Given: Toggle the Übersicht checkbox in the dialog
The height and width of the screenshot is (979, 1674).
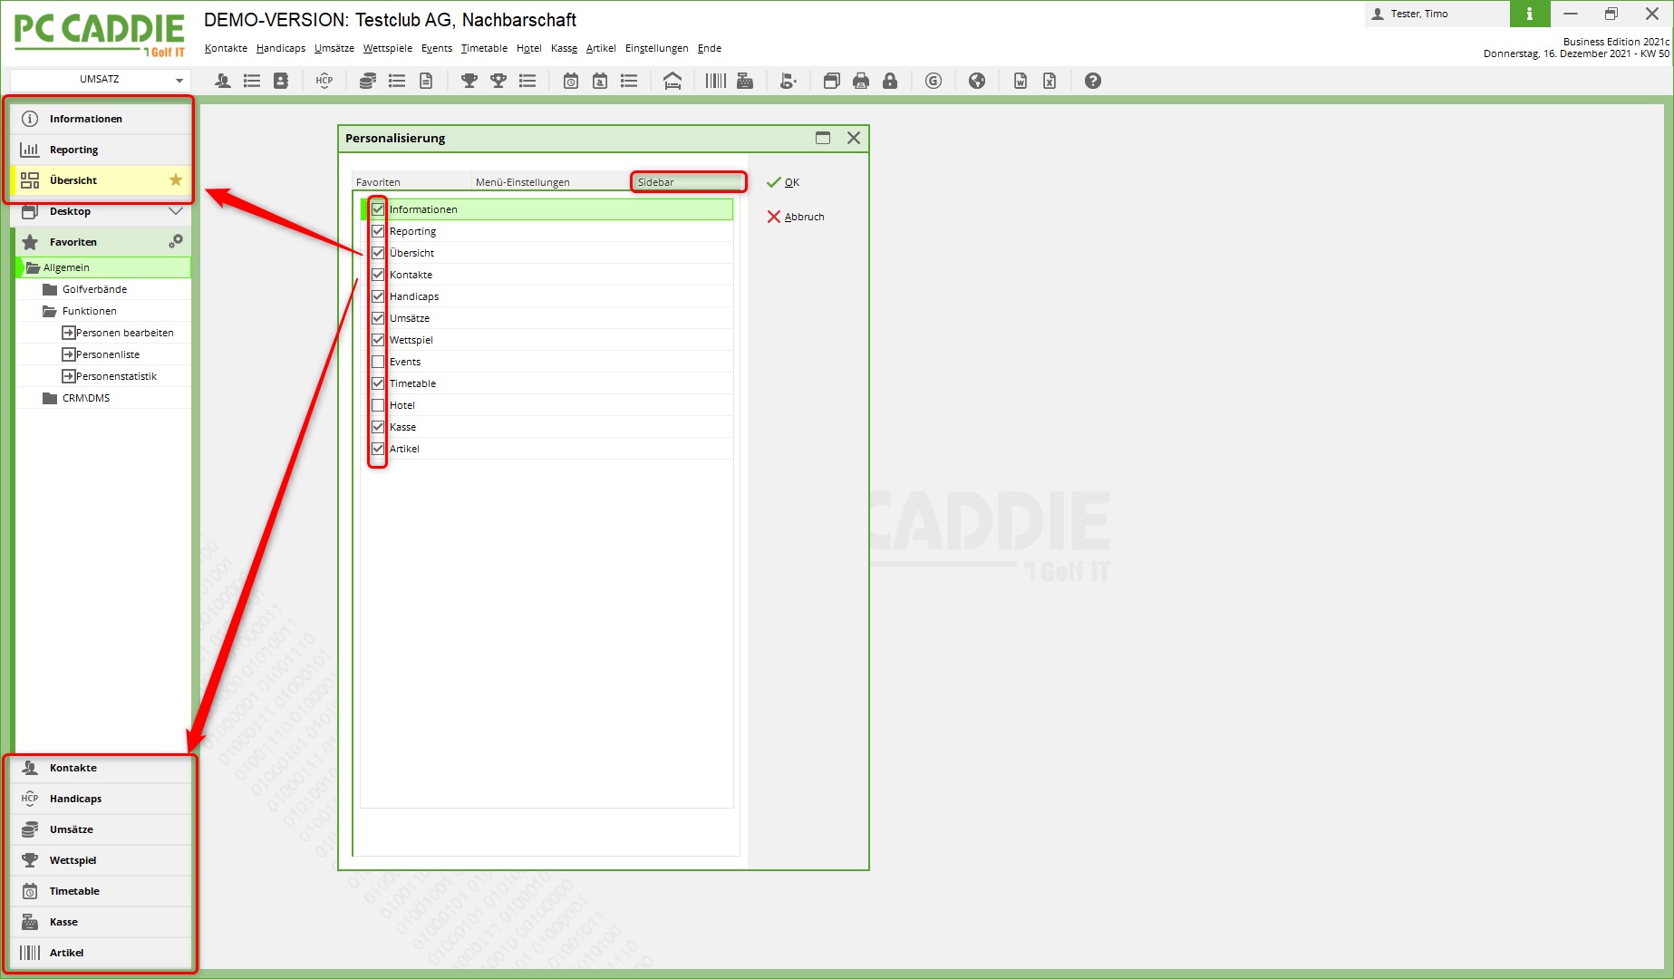Looking at the screenshot, I should [378, 253].
